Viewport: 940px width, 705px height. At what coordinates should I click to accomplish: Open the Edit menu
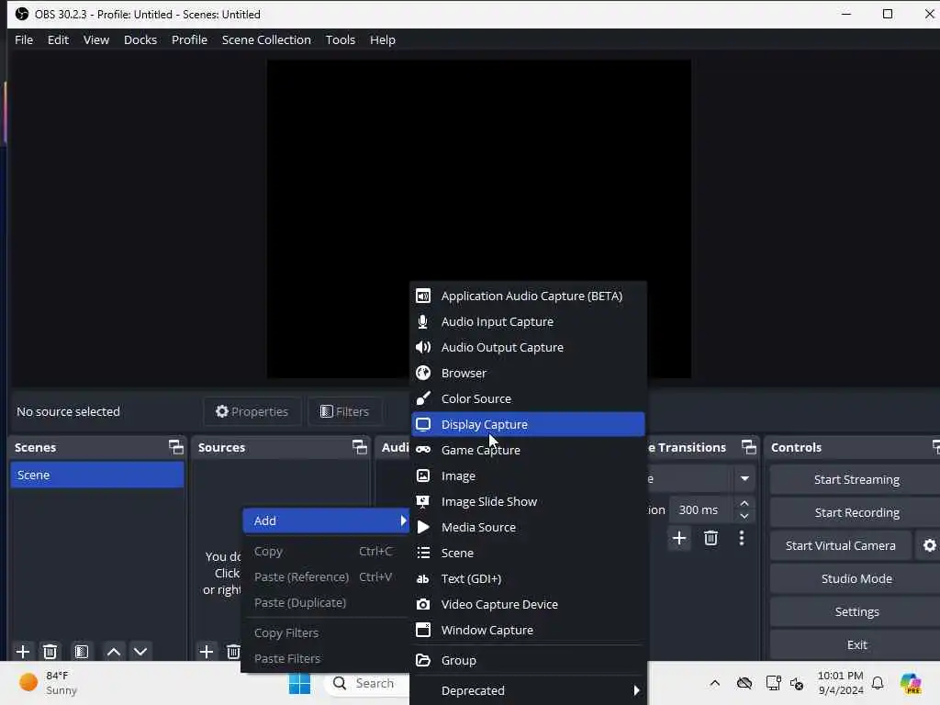[x=58, y=39]
